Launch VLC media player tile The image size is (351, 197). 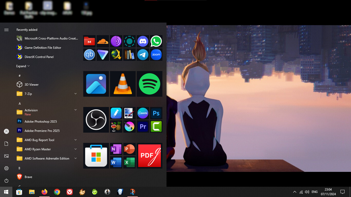pyautogui.click(x=123, y=84)
